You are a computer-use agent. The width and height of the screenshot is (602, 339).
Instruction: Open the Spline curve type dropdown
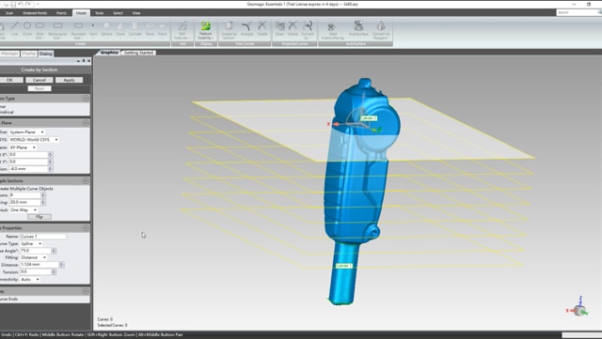31,243
